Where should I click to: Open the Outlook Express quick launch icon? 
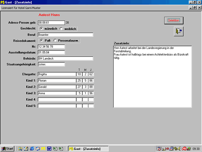pos(38,149)
